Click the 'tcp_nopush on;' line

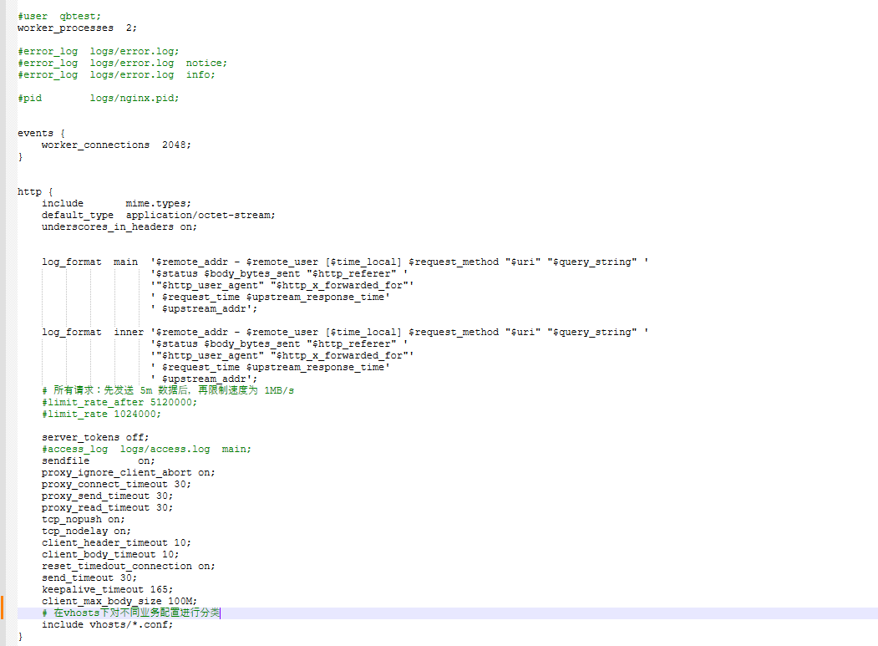[84, 520]
